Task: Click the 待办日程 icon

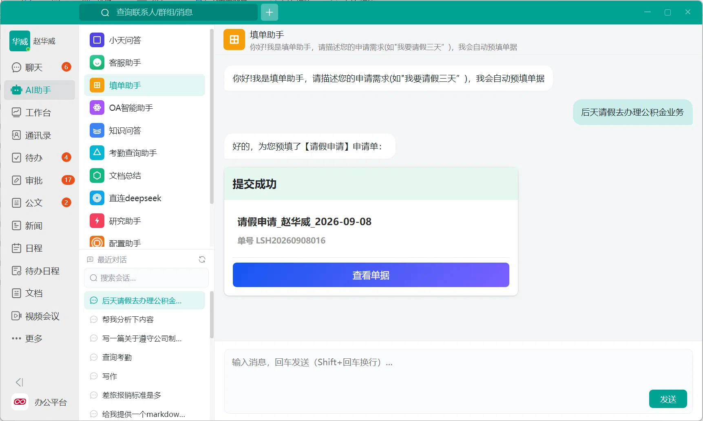Action: tap(16, 271)
